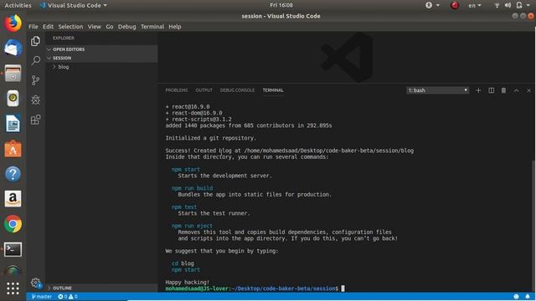
Task: Open the Edit menu
Action: [48, 27]
